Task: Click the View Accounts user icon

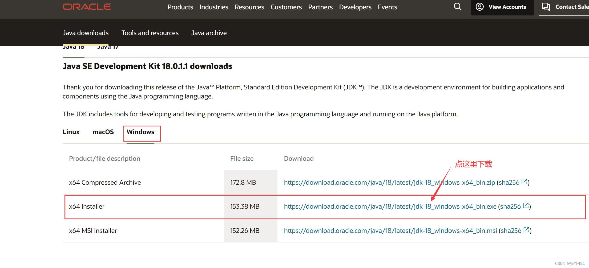Action: click(x=479, y=7)
